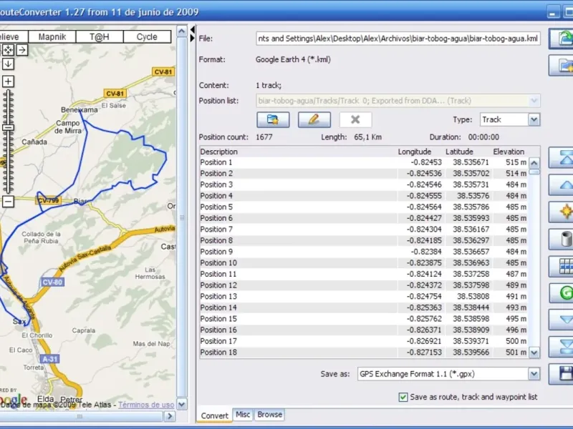
Task: Click the map vertical scrollbar up arrow
Action: [x=182, y=31]
